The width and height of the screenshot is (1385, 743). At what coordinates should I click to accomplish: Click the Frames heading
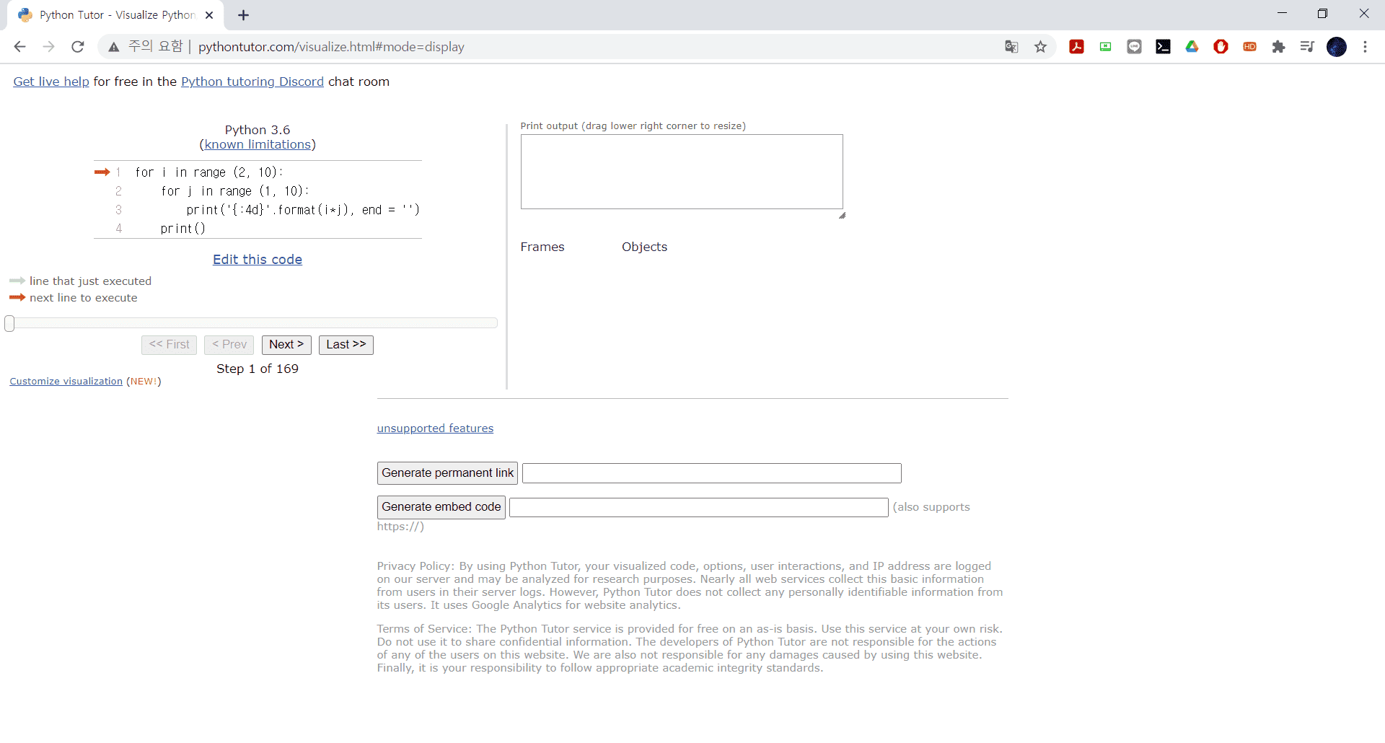click(542, 247)
